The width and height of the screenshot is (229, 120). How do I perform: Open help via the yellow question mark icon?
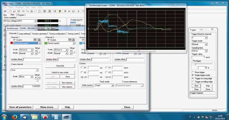[x=60, y=11]
